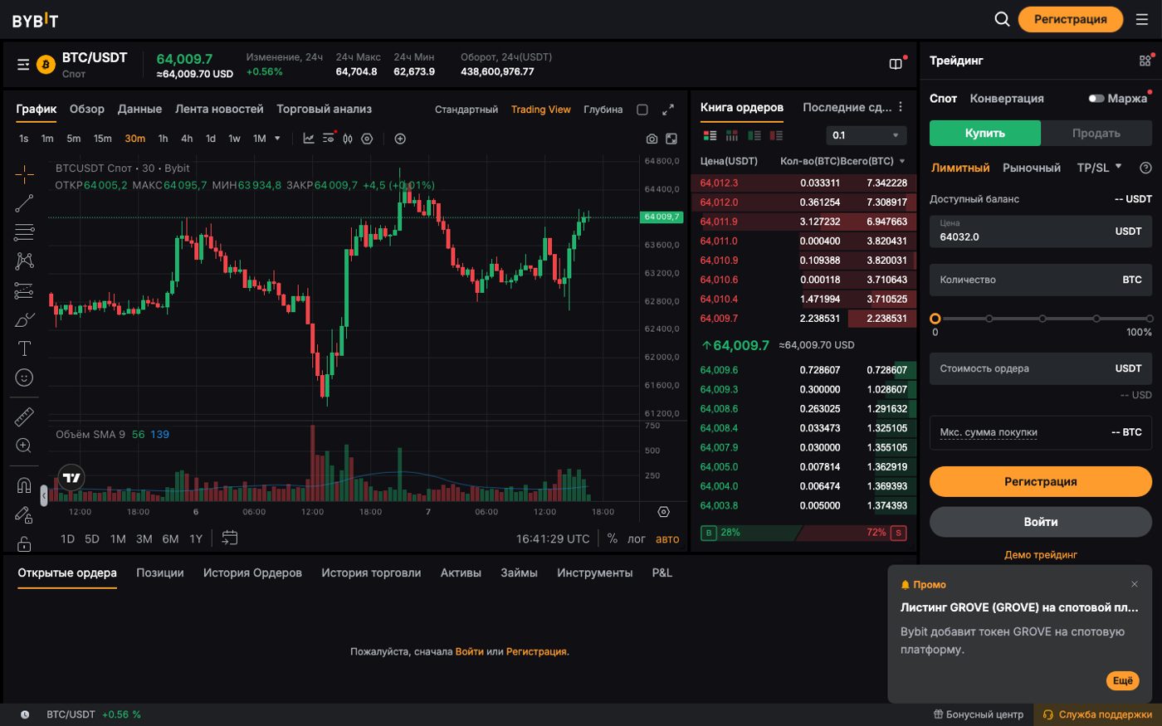Switch to the История Ордеров tab
Image resolution: width=1162 pixels, height=726 pixels.
click(252, 573)
